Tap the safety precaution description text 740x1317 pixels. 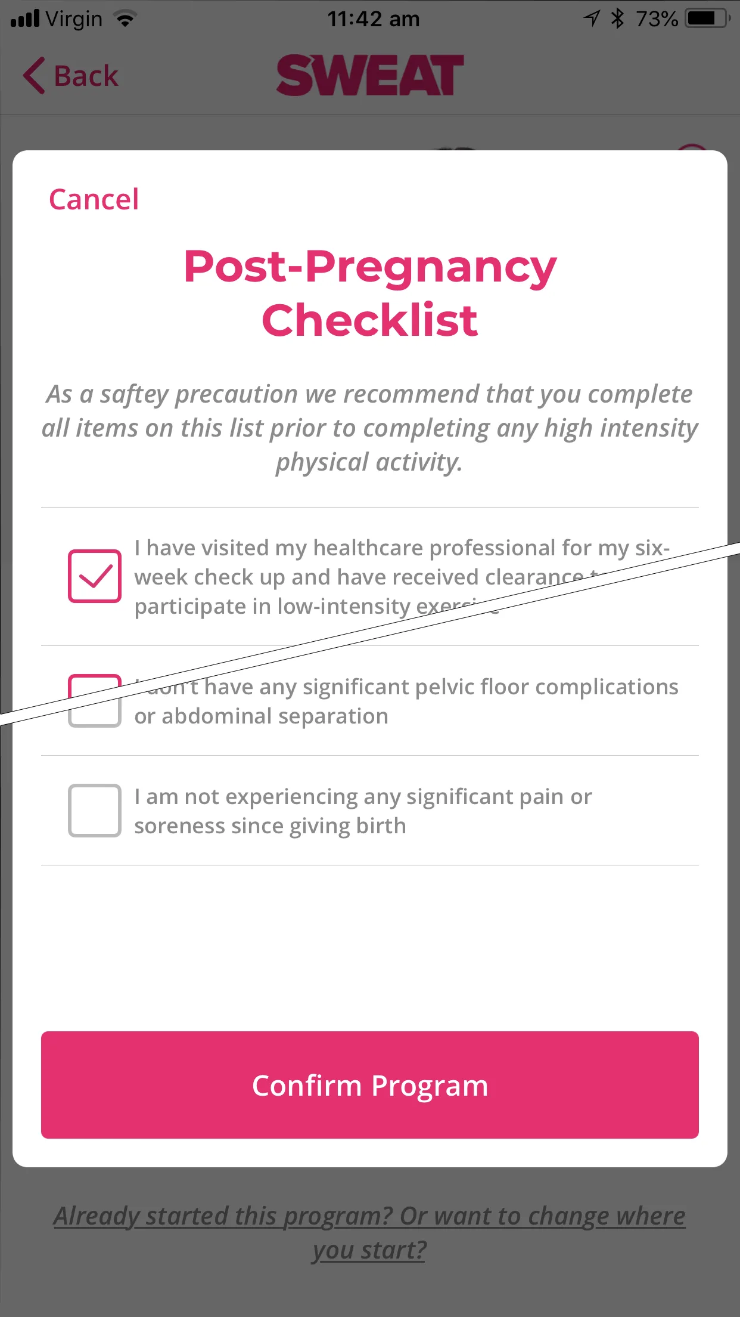point(369,428)
